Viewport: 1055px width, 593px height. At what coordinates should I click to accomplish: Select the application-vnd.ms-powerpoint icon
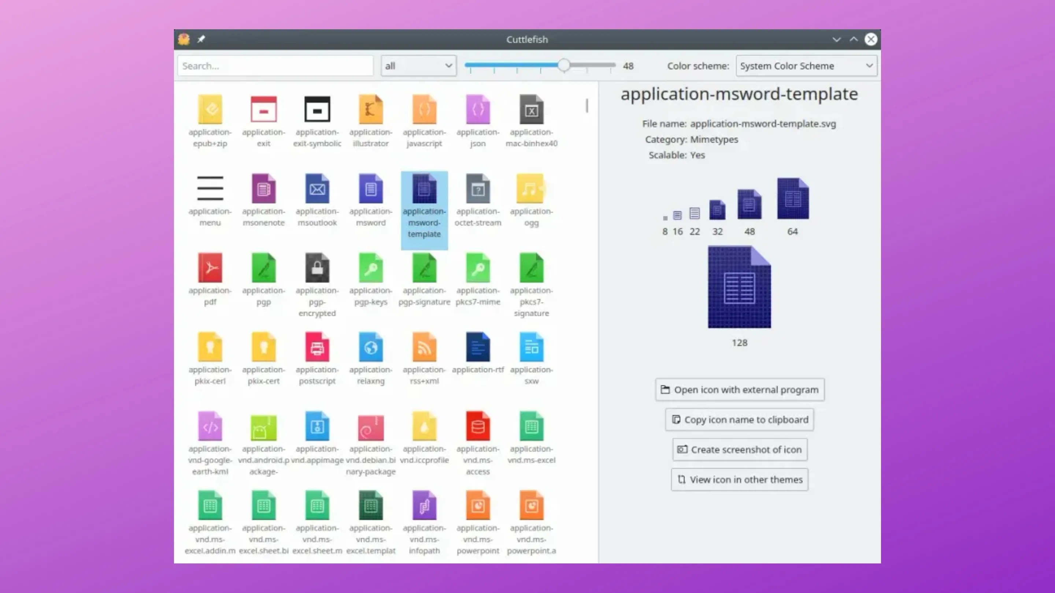pyautogui.click(x=478, y=505)
